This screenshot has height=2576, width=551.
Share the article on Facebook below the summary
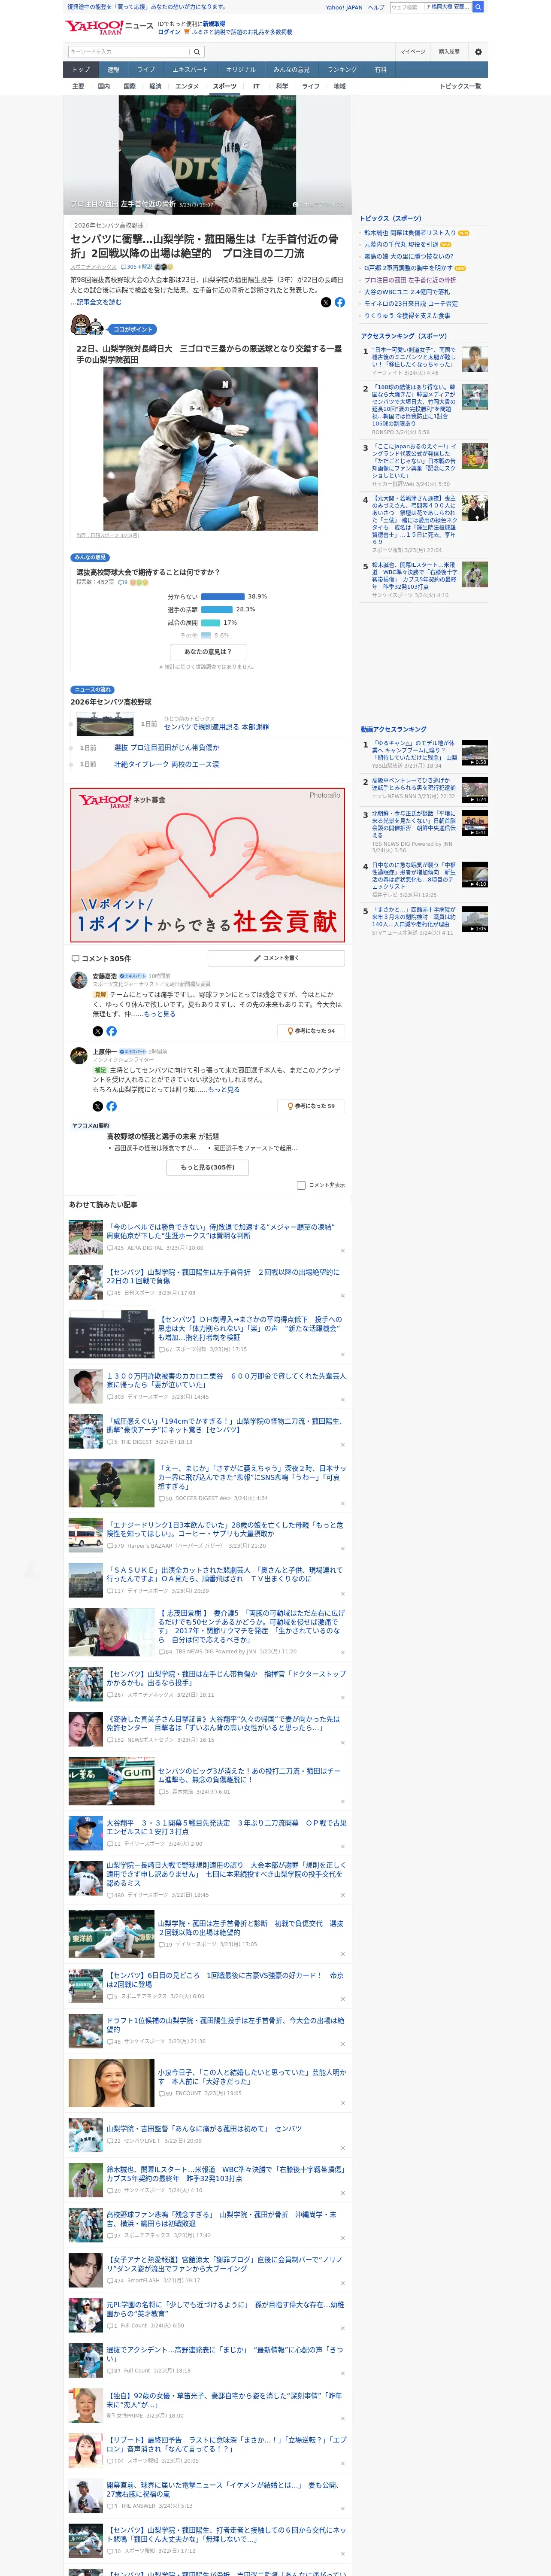click(340, 302)
